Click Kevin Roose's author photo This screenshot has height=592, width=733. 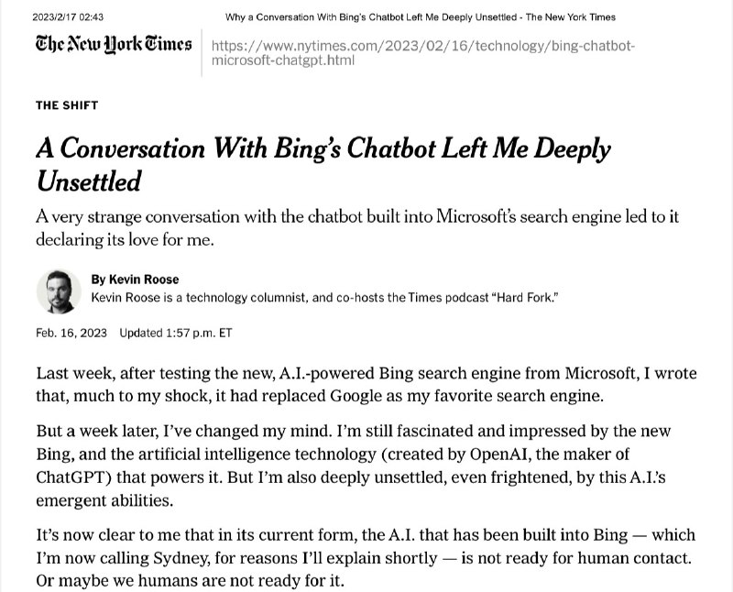59,291
